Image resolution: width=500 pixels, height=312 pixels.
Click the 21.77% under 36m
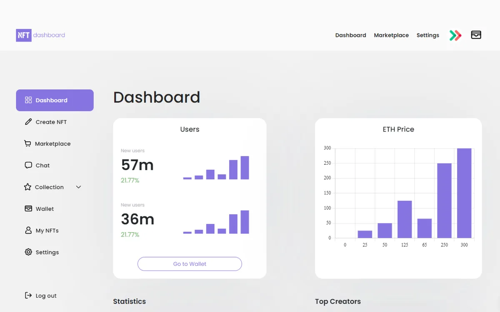click(130, 235)
